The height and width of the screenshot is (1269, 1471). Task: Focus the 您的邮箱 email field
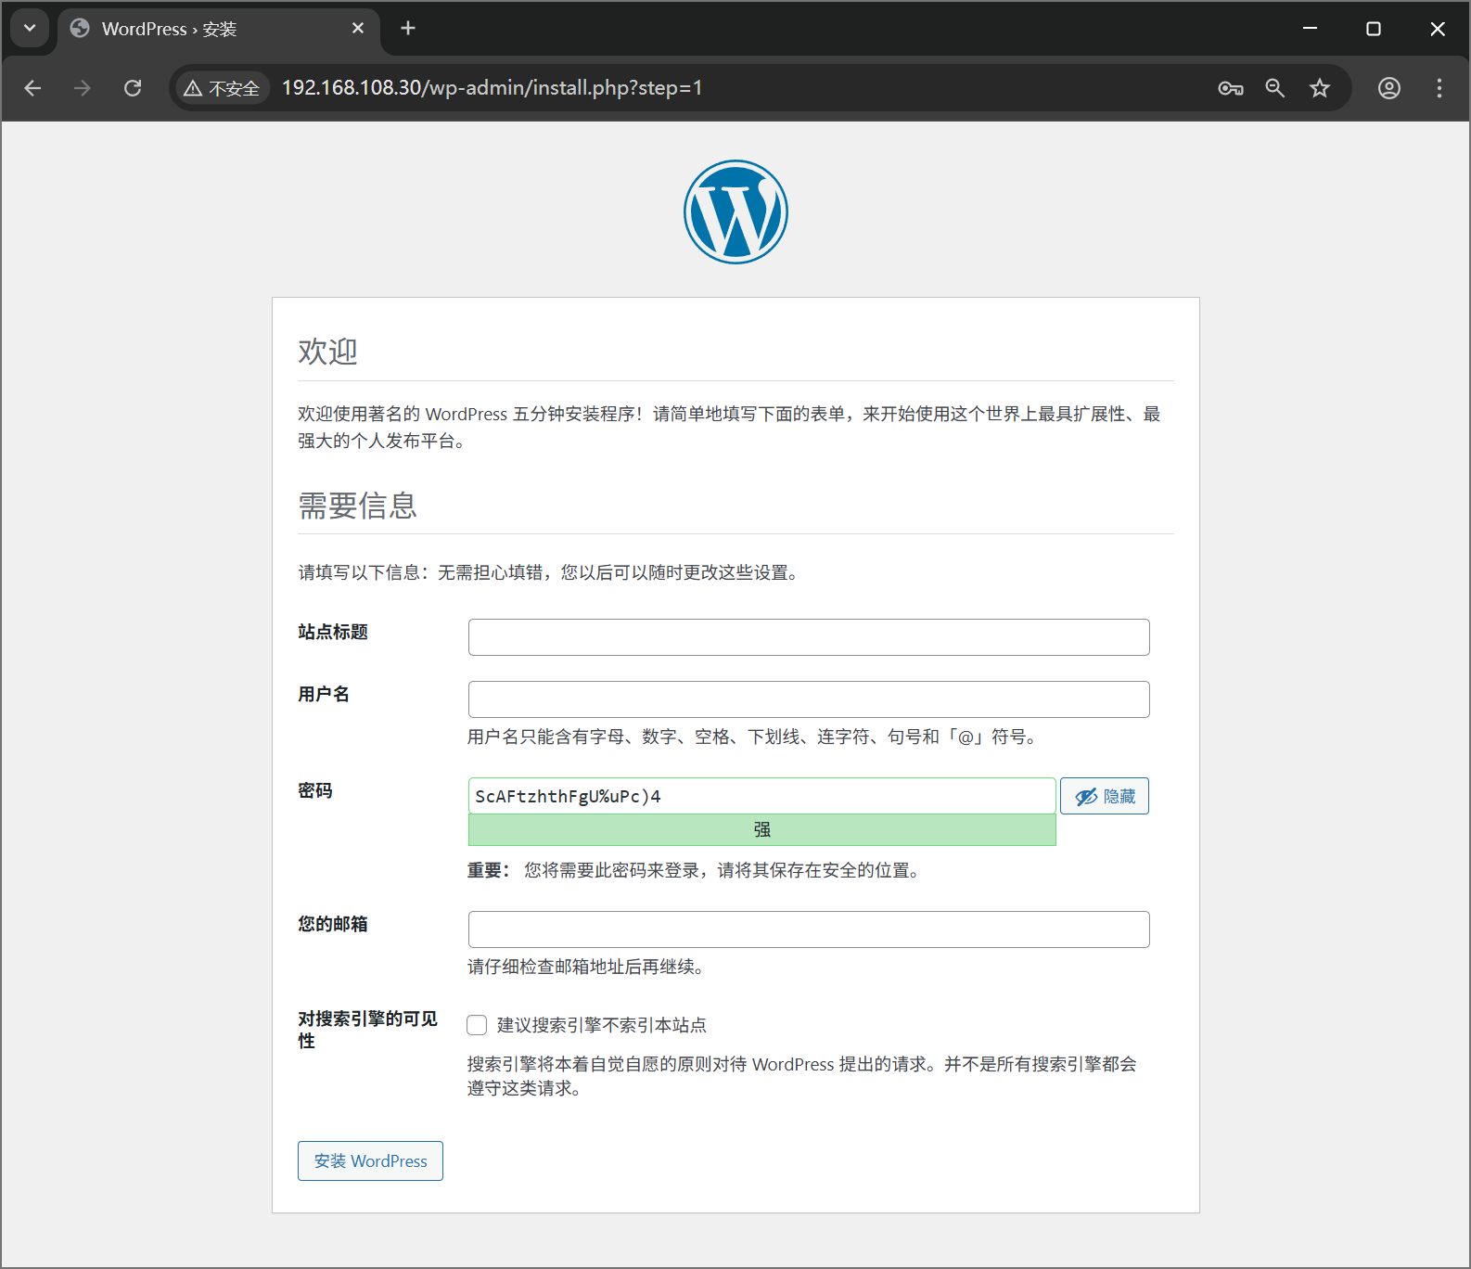(809, 929)
